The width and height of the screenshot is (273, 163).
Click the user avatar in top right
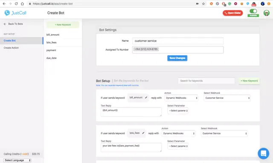(266, 13)
